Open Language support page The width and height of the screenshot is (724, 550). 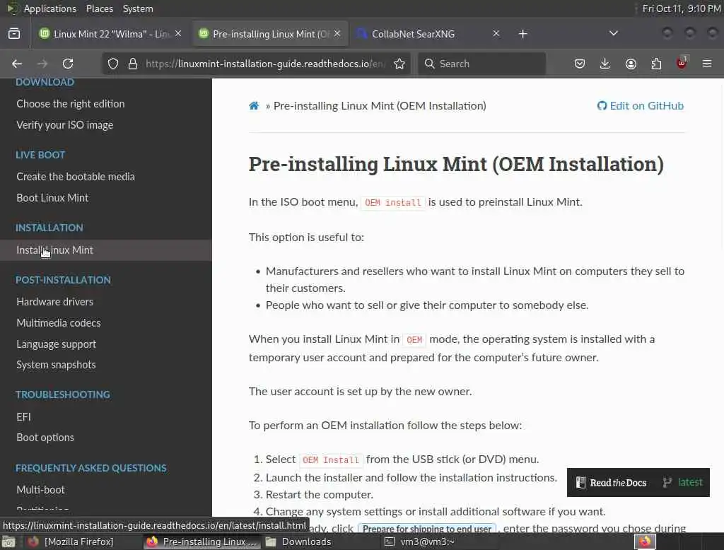[x=56, y=344]
